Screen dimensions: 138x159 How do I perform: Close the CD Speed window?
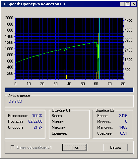134,4
